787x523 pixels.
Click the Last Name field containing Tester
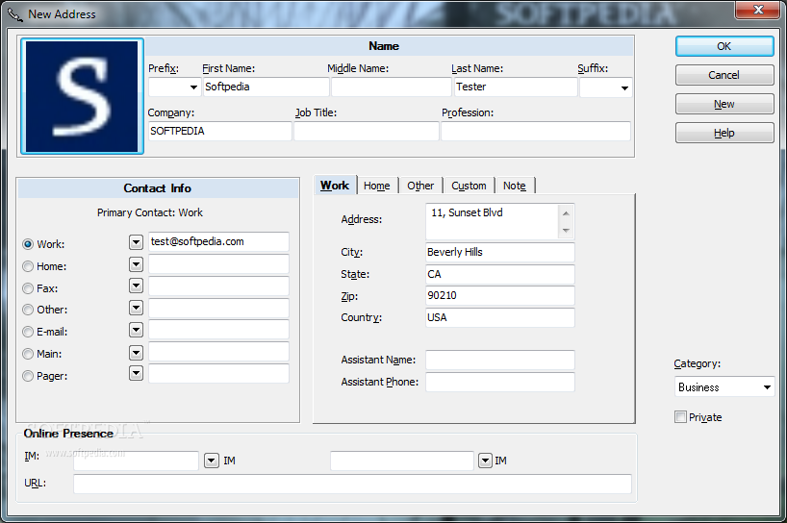coord(516,87)
